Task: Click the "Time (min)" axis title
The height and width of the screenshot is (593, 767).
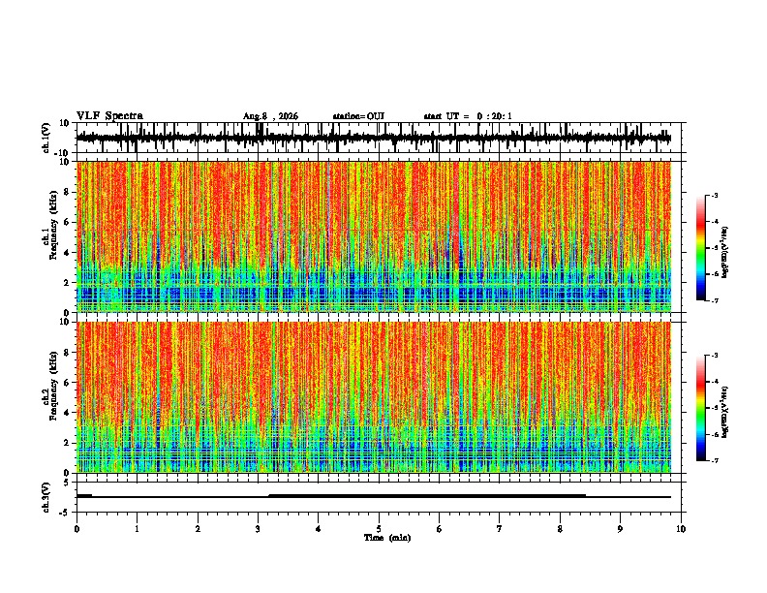Action: coord(387,538)
